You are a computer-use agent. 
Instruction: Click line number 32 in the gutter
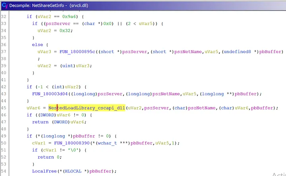5,16
